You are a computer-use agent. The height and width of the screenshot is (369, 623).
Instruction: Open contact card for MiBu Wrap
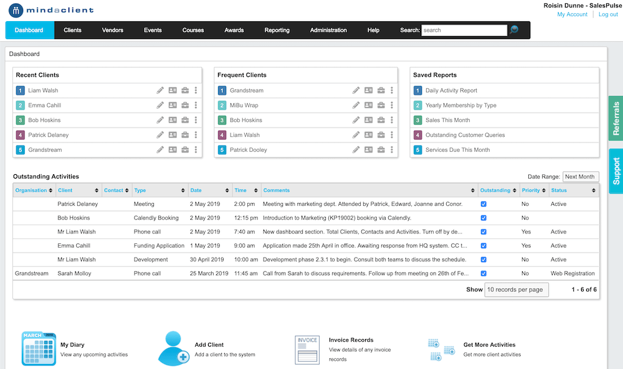(x=369, y=105)
